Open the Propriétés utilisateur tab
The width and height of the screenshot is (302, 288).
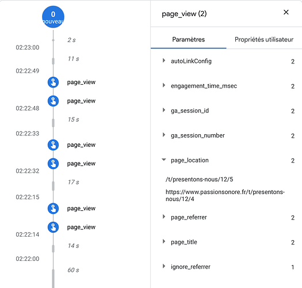pyautogui.click(x=264, y=40)
